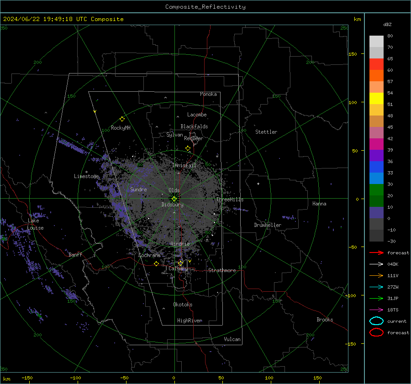Select the cyan 27ZW arrow icon
Viewport: 411px width, 384px height.
[x=376, y=287]
